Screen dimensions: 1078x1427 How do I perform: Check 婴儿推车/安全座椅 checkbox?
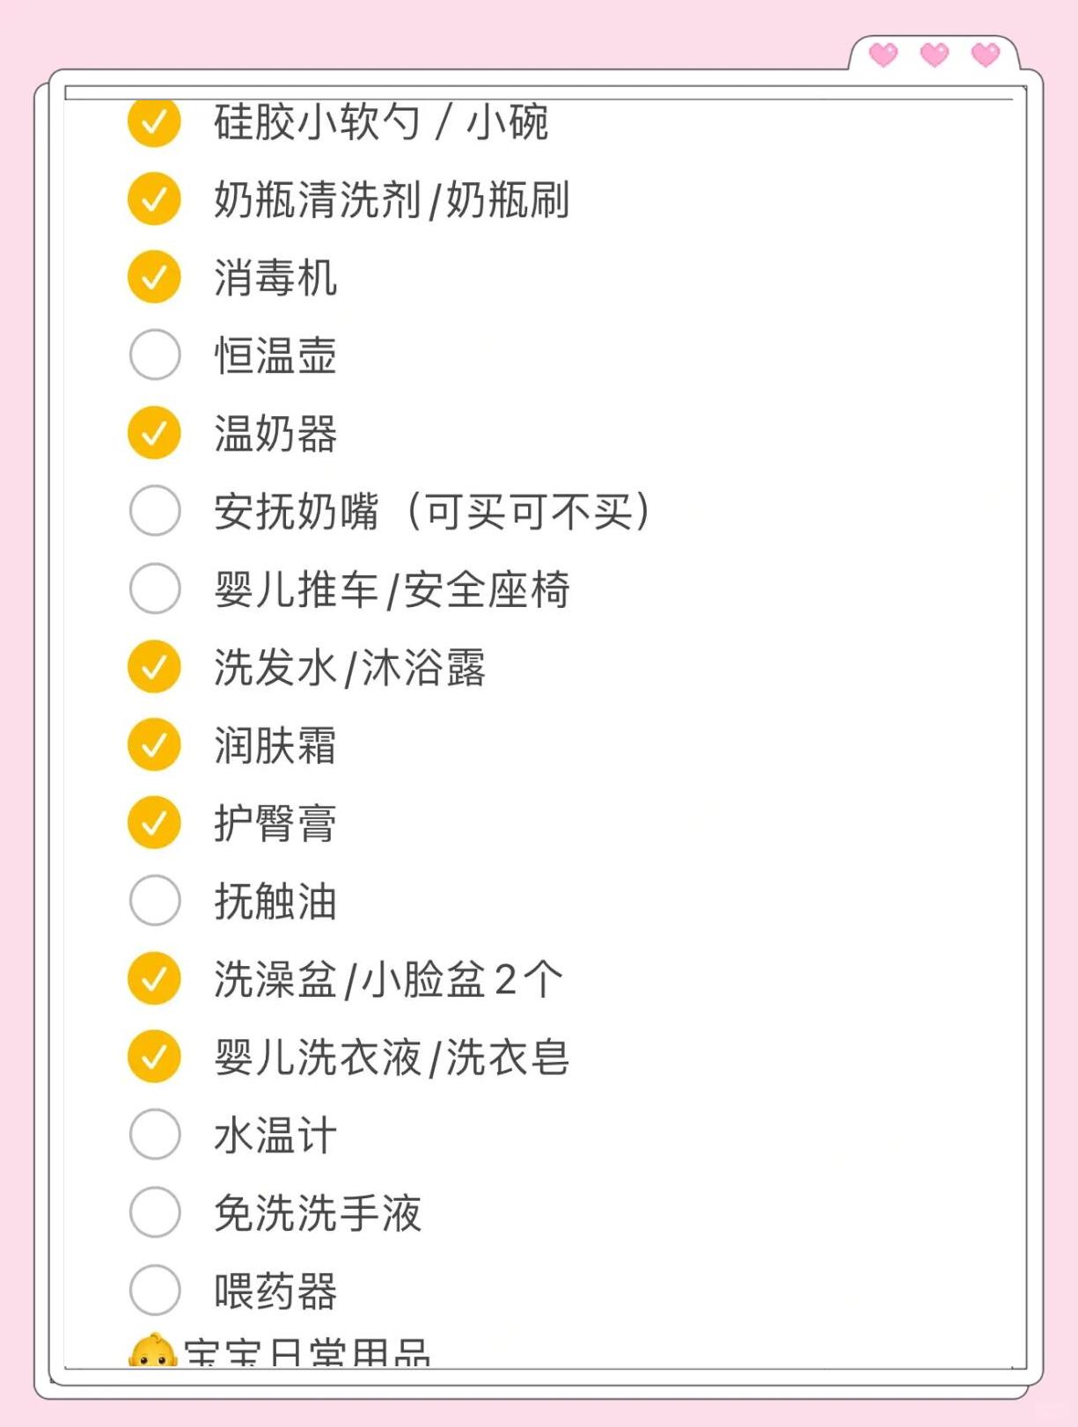tap(154, 589)
